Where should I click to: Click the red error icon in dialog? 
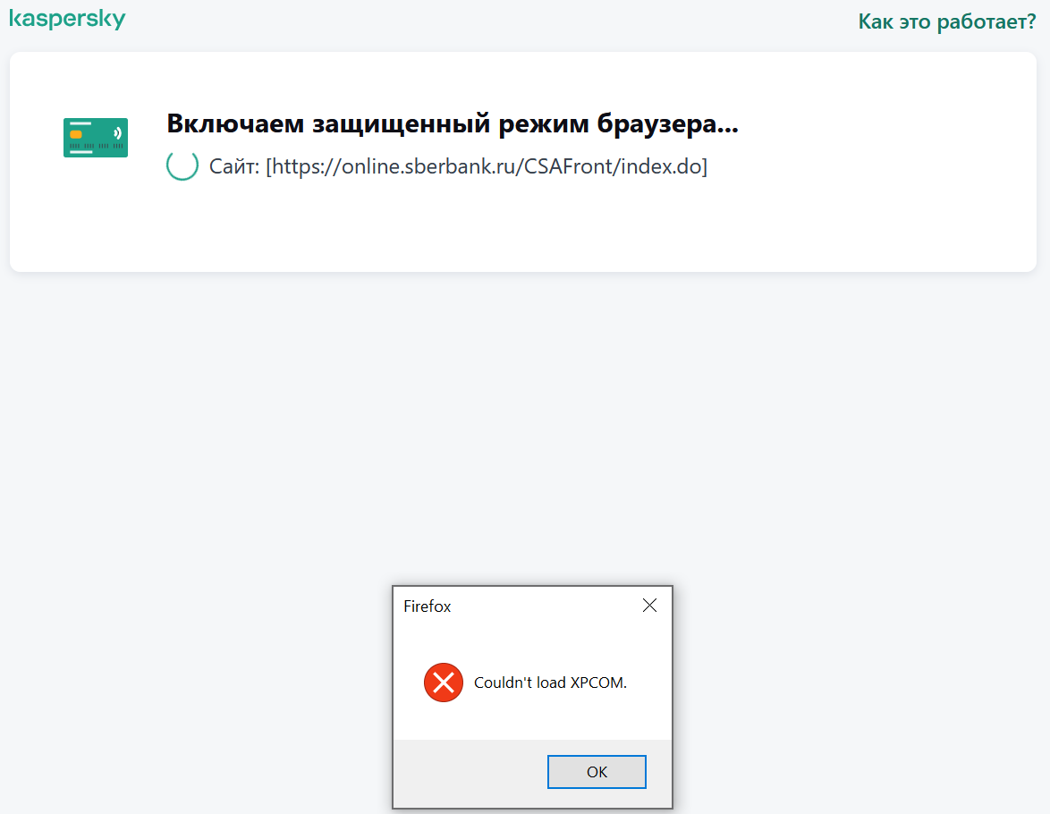coord(444,683)
